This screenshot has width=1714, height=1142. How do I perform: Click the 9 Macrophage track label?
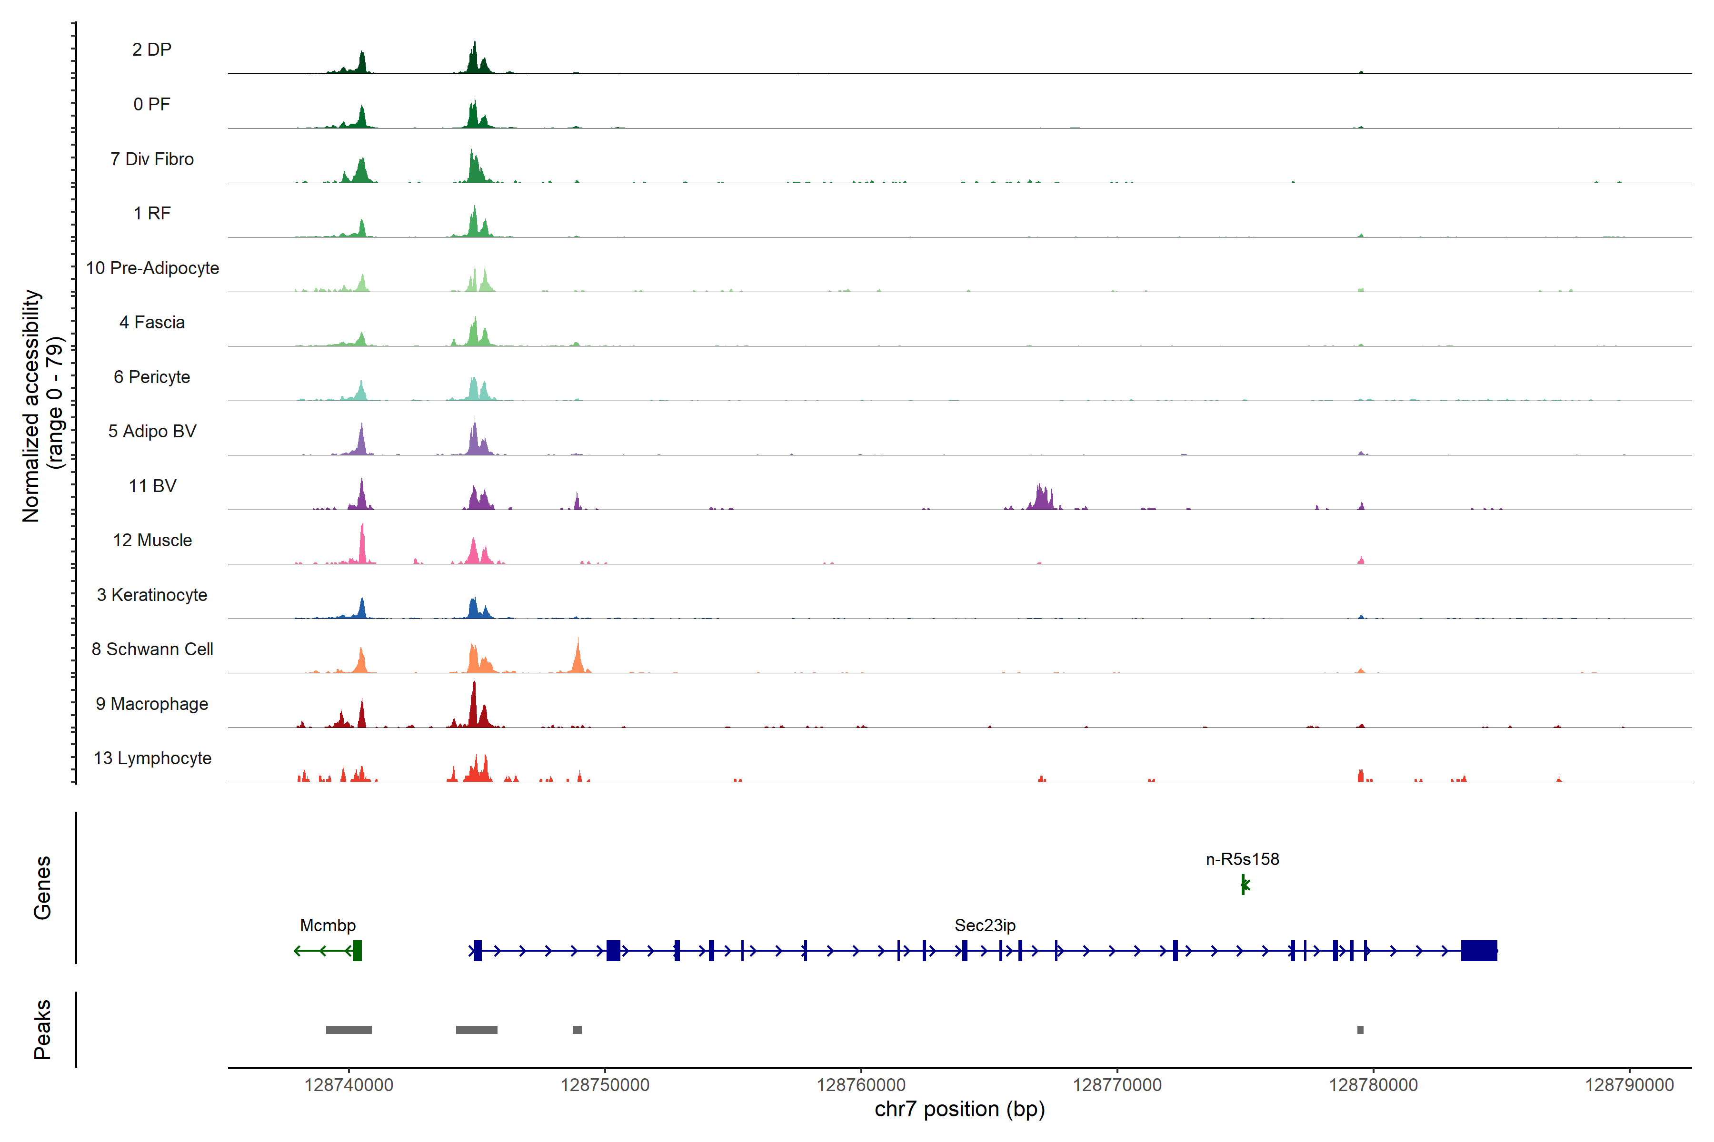[151, 704]
